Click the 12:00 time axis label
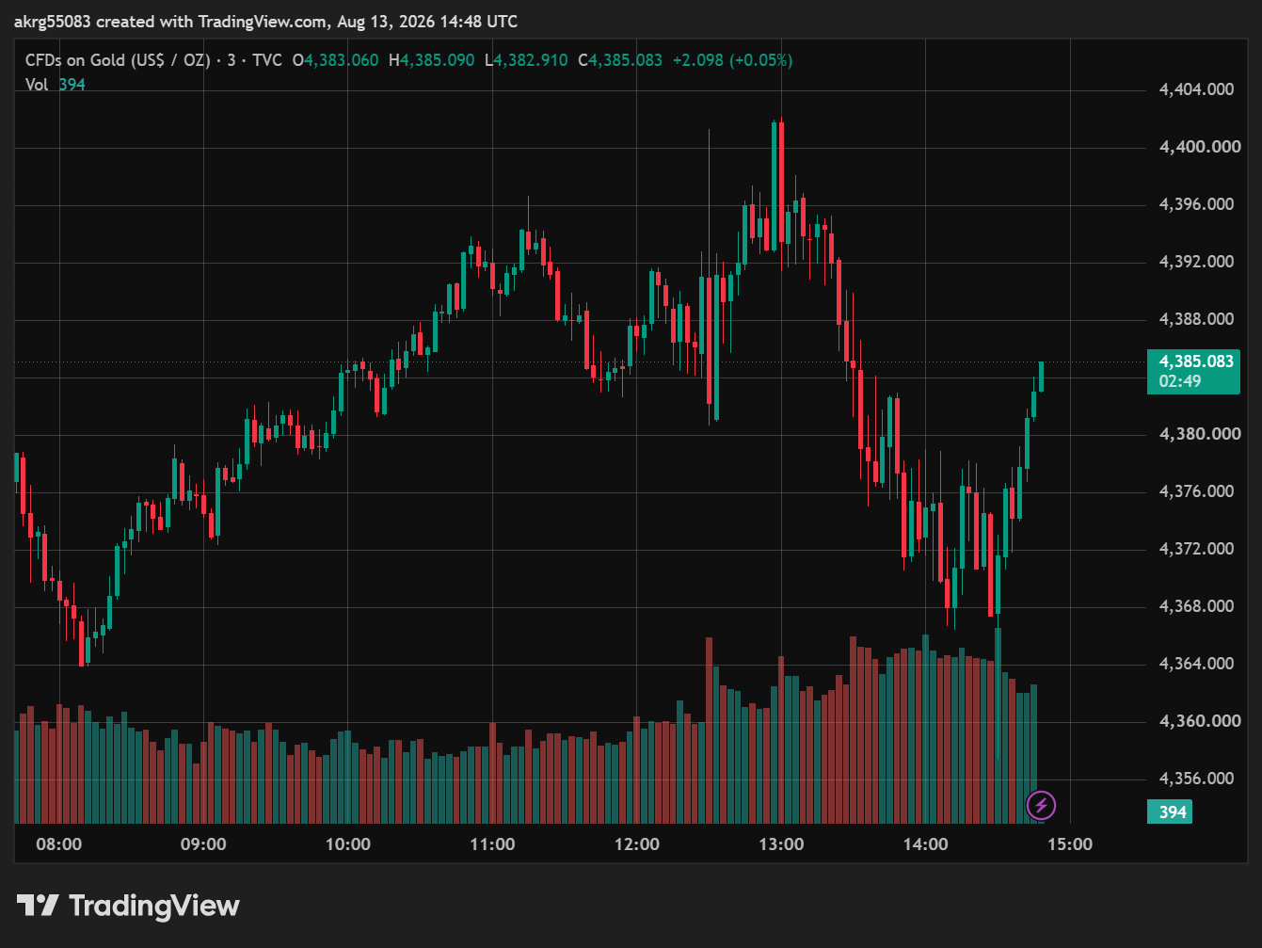This screenshot has height=948, width=1262. pos(637,844)
